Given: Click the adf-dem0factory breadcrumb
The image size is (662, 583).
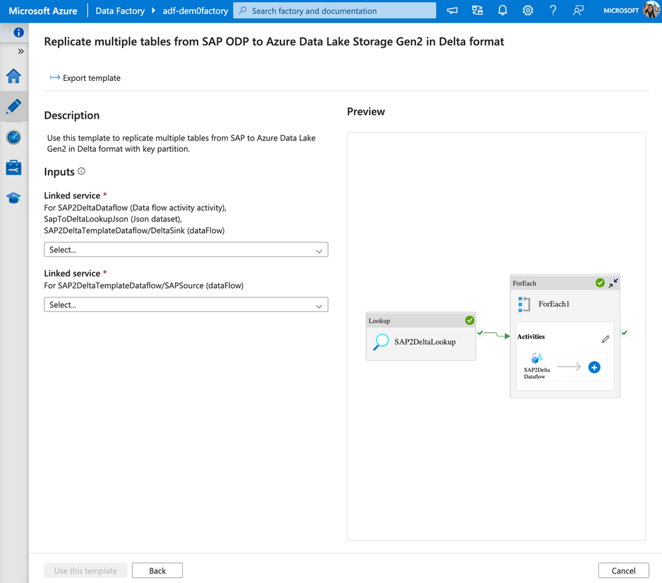Looking at the screenshot, I should coord(195,11).
